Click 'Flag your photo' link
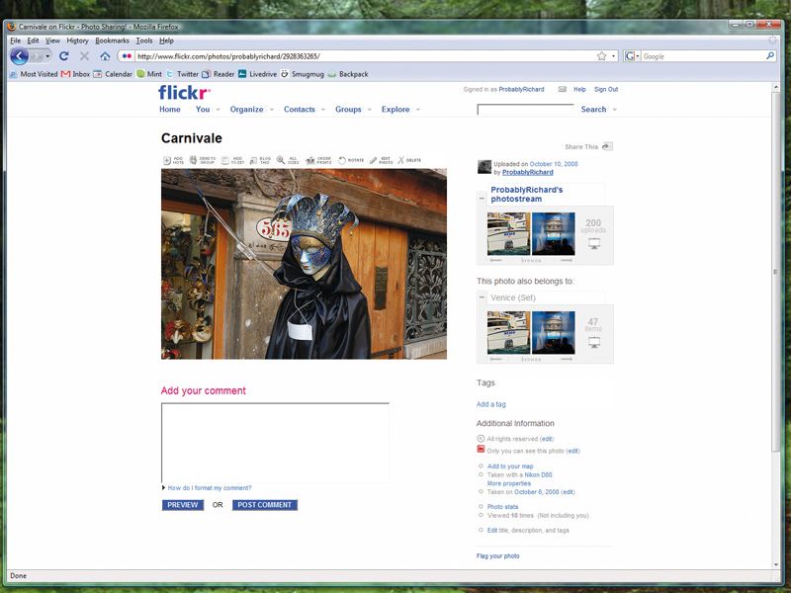The image size is (791, 593). [x=498, y=556]
